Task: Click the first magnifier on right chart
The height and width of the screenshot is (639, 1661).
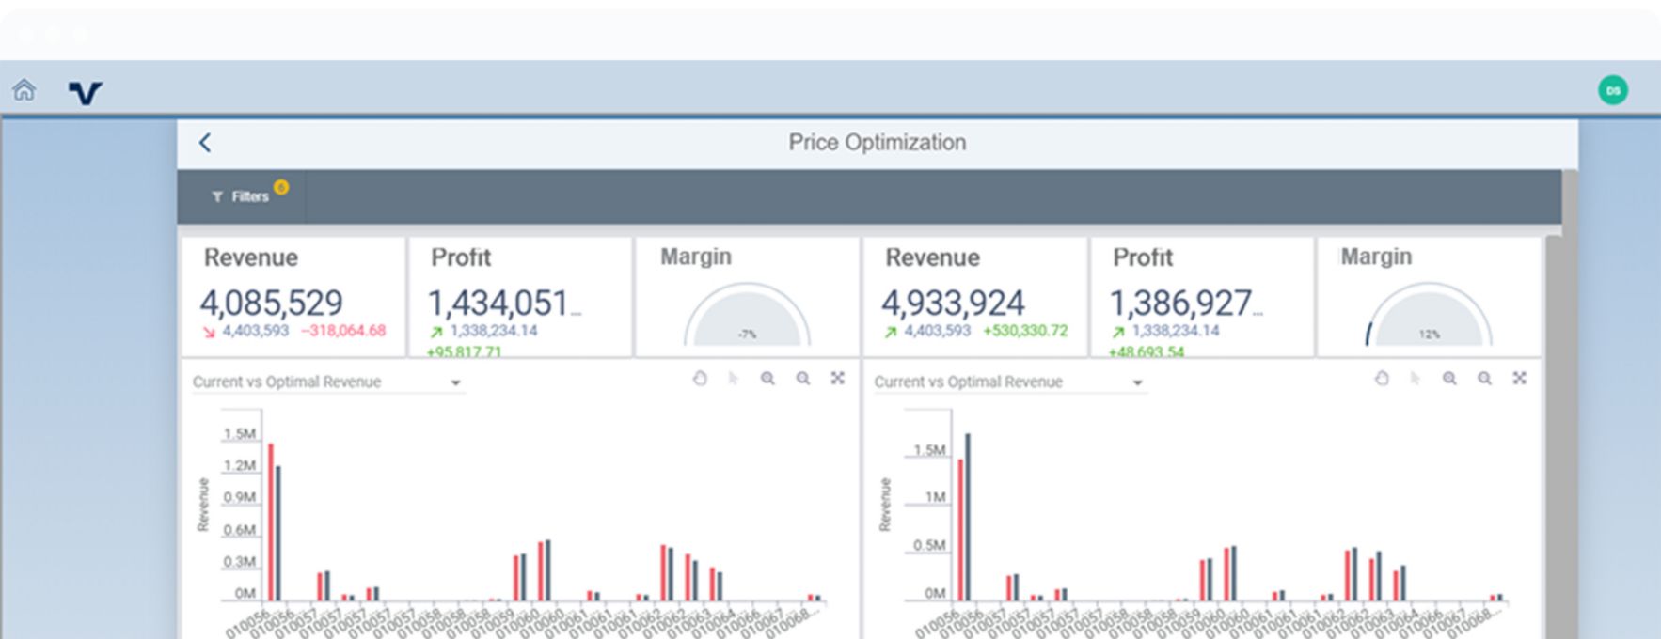Action: pos(1449,379)
